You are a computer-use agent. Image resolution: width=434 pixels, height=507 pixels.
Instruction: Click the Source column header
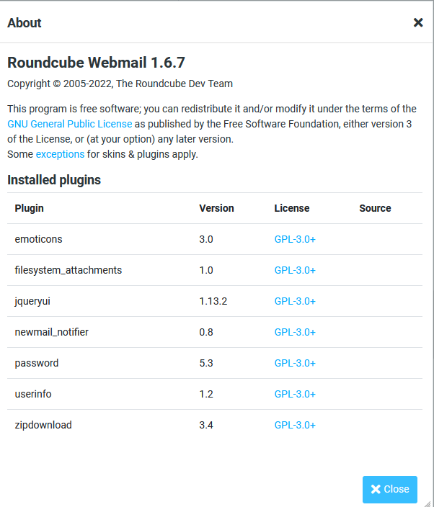pos(375,208)
